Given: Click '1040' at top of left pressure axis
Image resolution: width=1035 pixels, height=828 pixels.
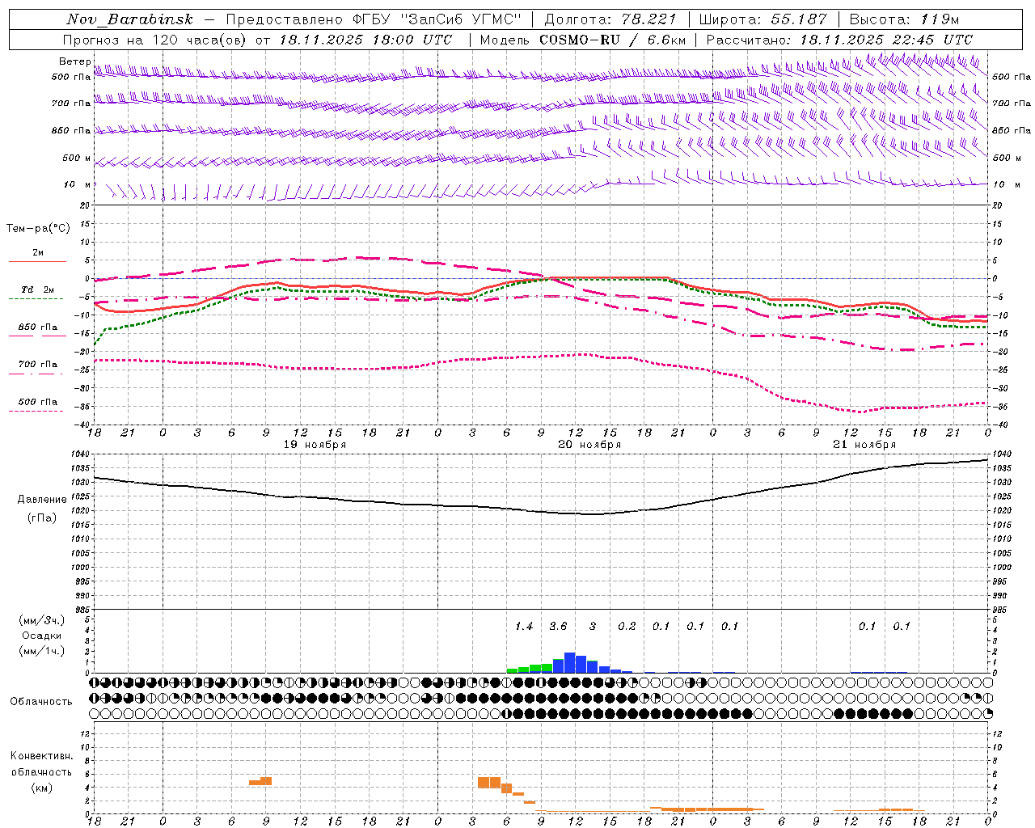Looking at the screenshot, I should tap(81, 454).
